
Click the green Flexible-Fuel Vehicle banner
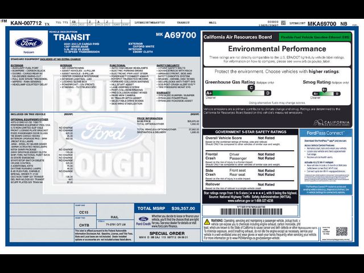(315, 37)
